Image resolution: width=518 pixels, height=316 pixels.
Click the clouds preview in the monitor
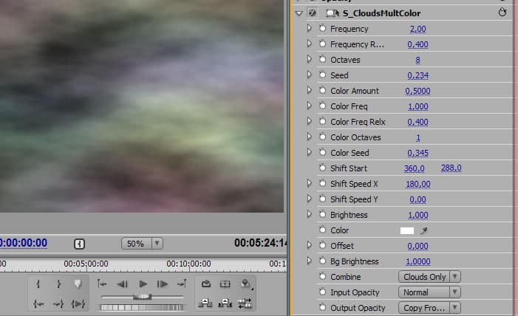coord(142,106)
